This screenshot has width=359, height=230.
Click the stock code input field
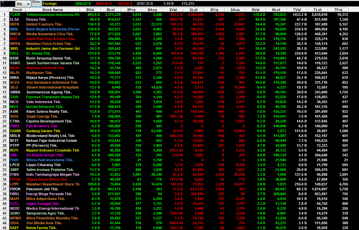pyautogui.click(x=8, y=4)
